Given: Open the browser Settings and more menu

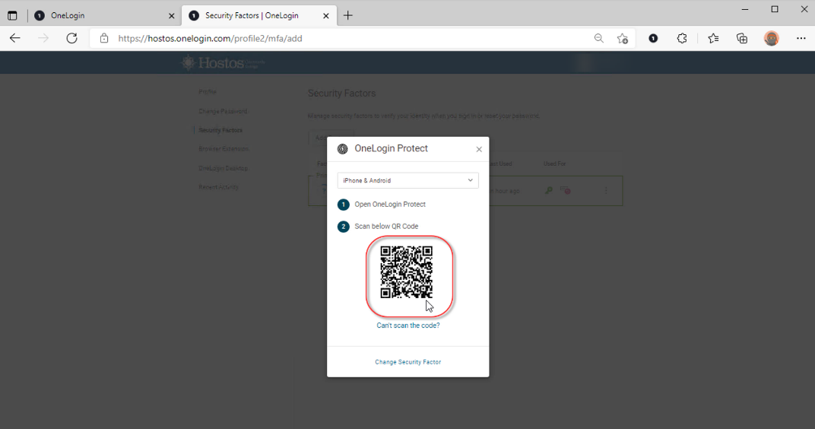Looking at the screenshot, I should pos(801,38).
